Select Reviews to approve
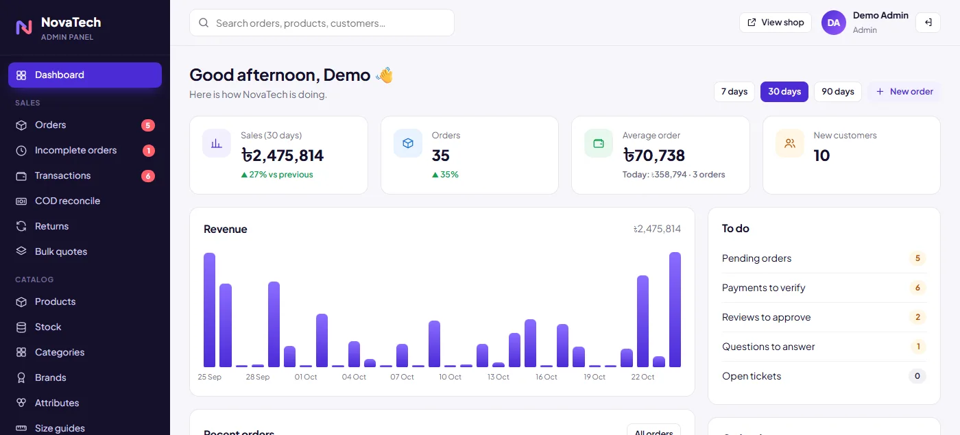 tap(824, 318)
